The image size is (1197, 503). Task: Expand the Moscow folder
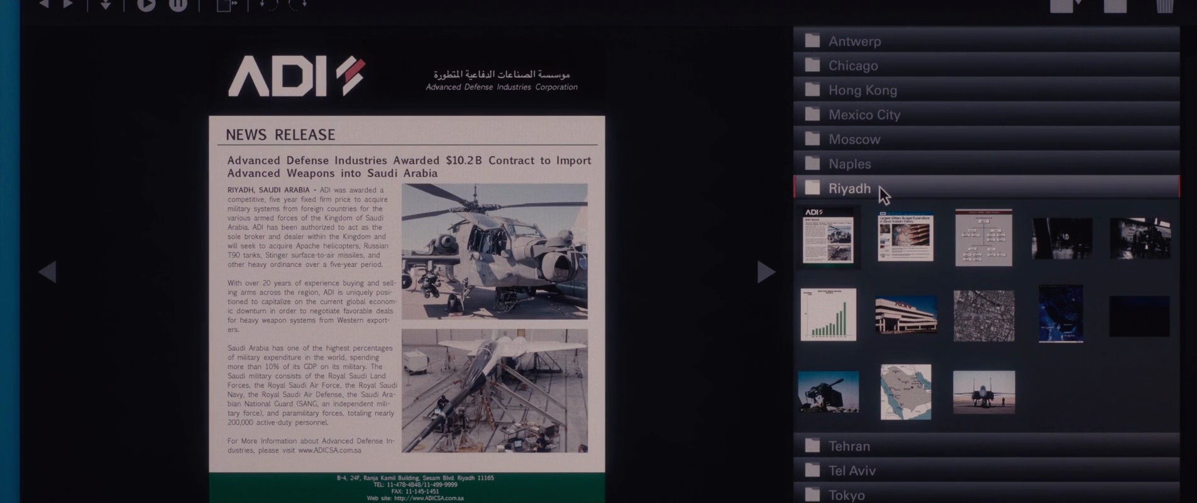(x=986, y=139)
